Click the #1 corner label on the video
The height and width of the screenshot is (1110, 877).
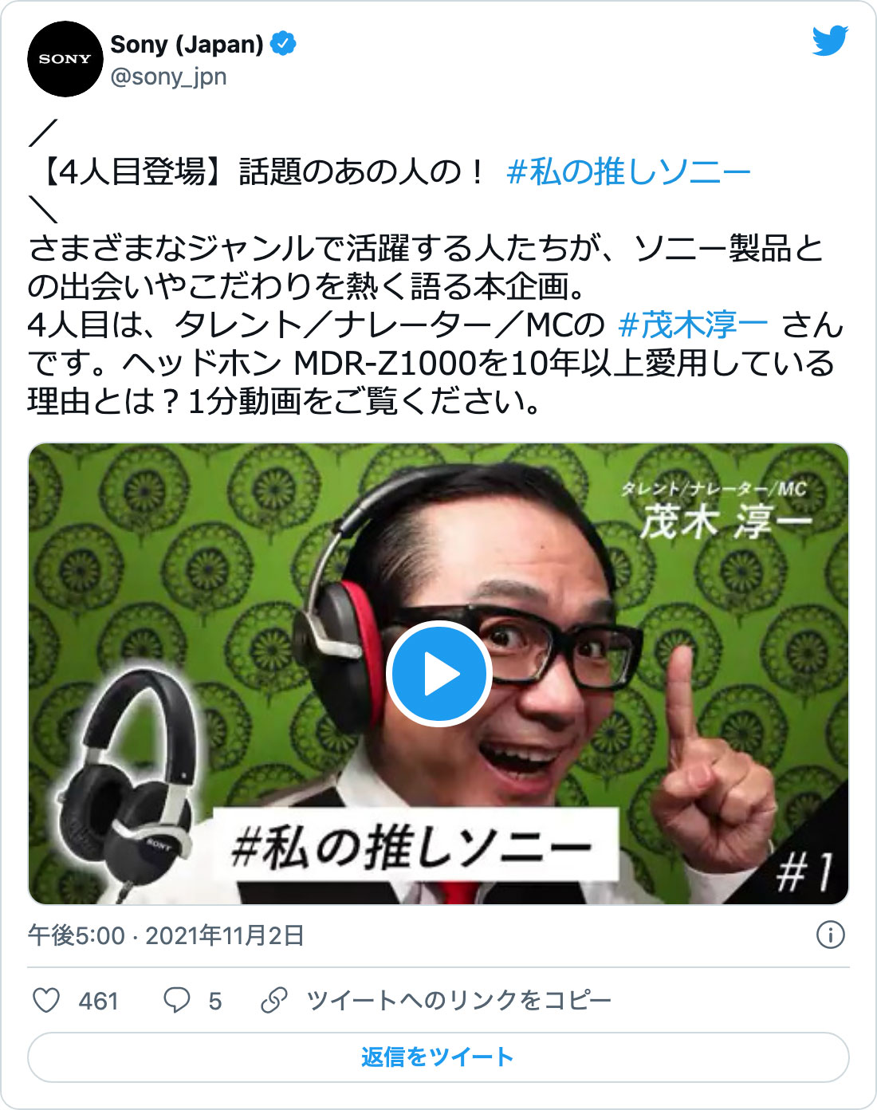pos(805,871)
